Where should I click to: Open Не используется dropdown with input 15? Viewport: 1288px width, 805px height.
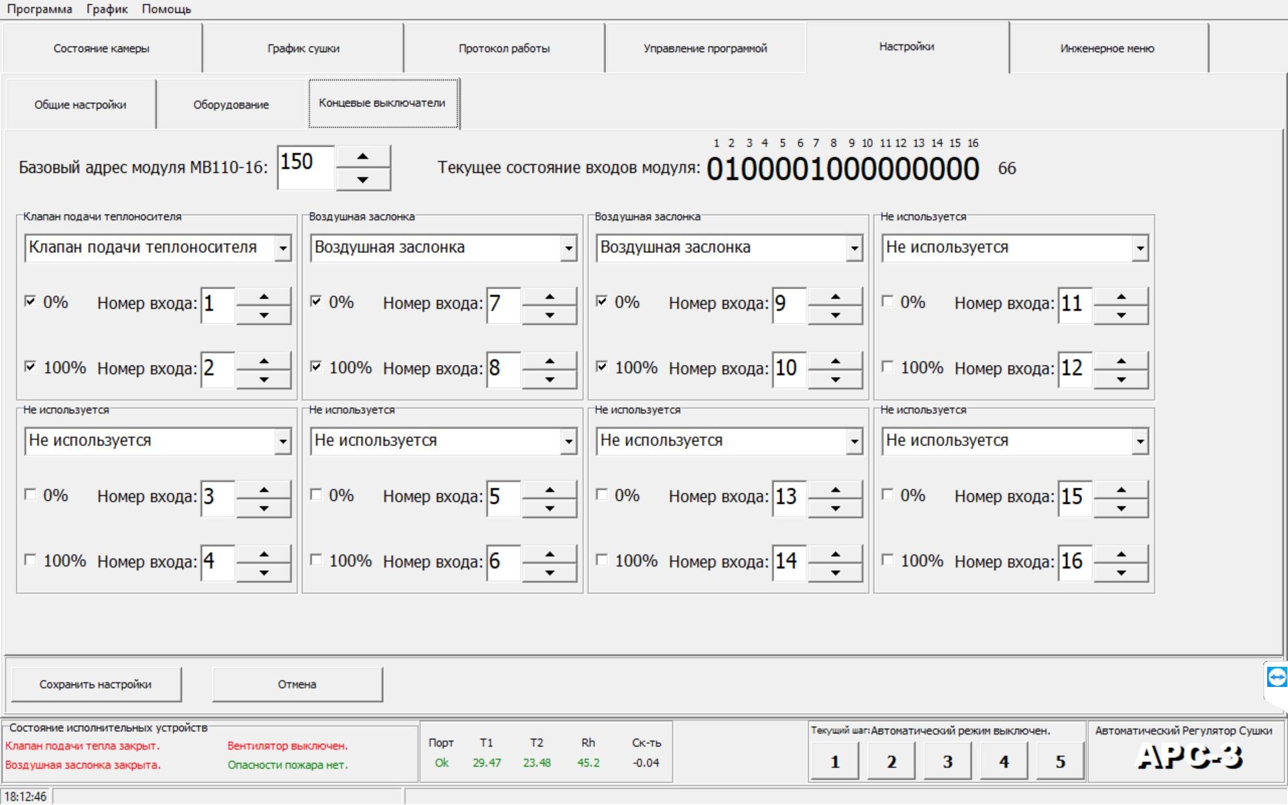[1140, 441]
